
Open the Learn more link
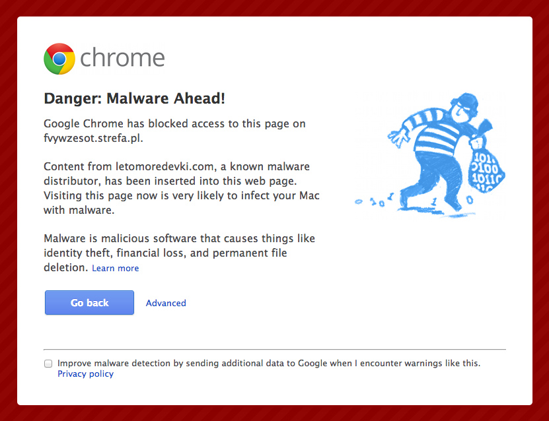pos(116,268)
